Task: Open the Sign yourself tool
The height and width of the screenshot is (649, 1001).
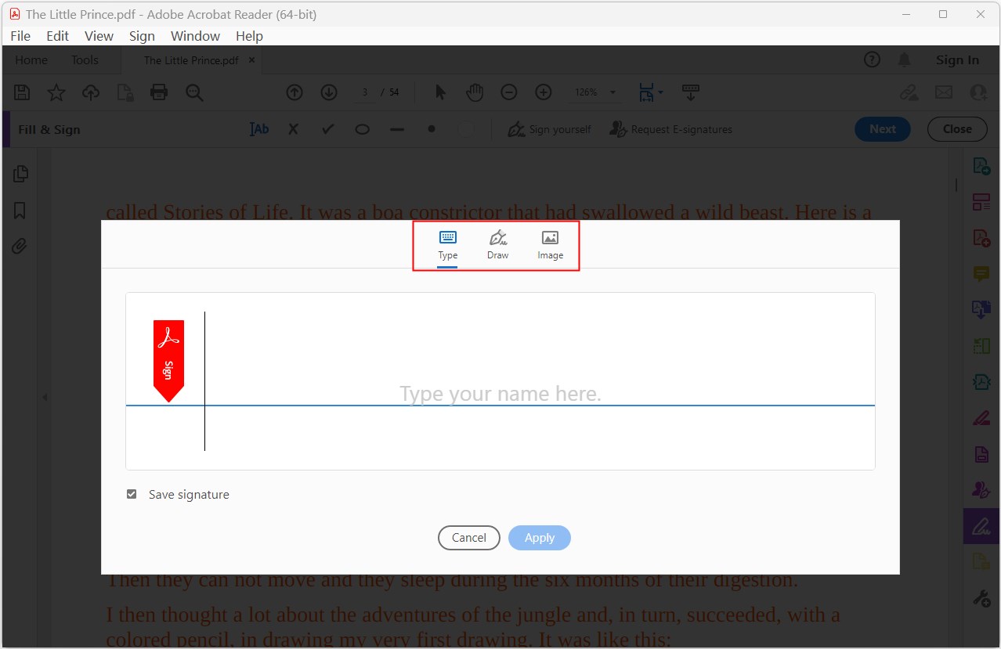Action: click(x=549, y=129)
